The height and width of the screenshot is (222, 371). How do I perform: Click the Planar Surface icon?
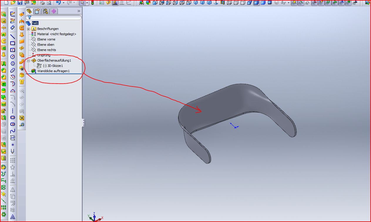click(22, 41)
